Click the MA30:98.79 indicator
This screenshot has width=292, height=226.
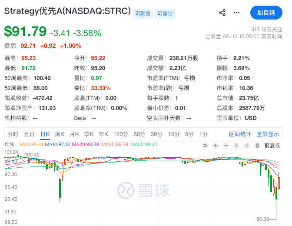115,144
